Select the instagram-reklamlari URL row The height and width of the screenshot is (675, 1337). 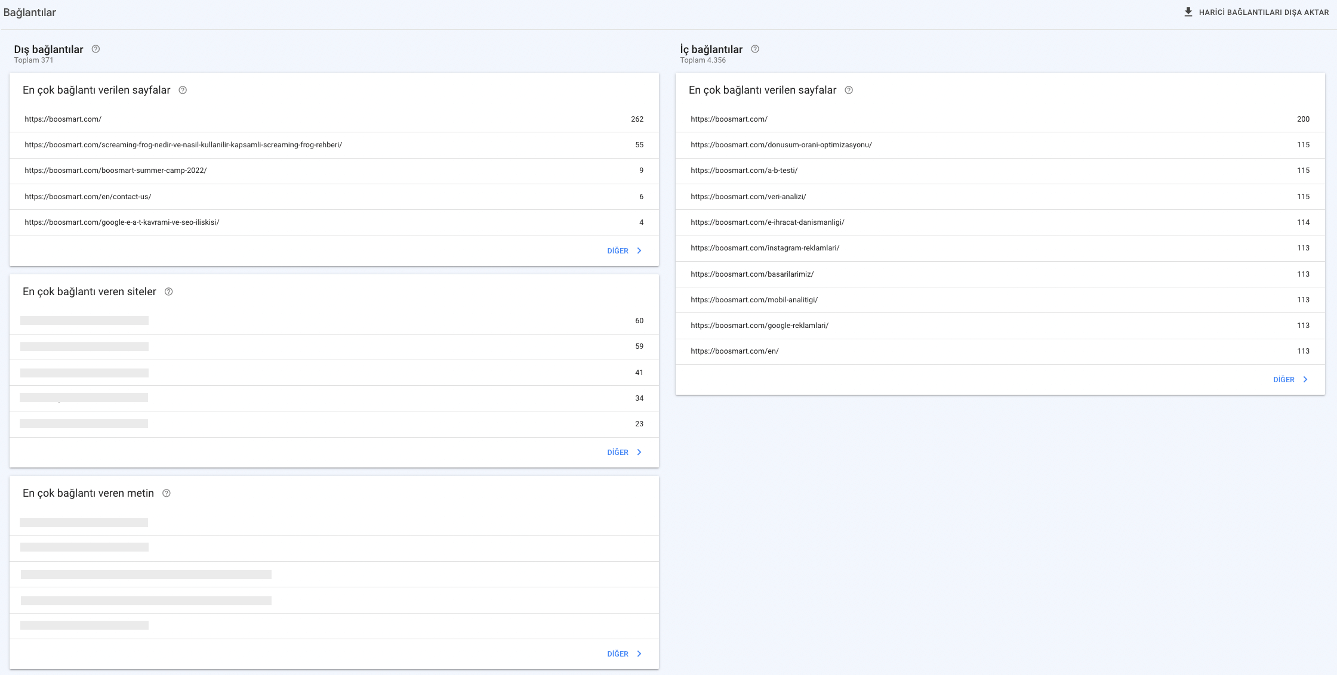pyautogui.click(x=1000, y=248)
